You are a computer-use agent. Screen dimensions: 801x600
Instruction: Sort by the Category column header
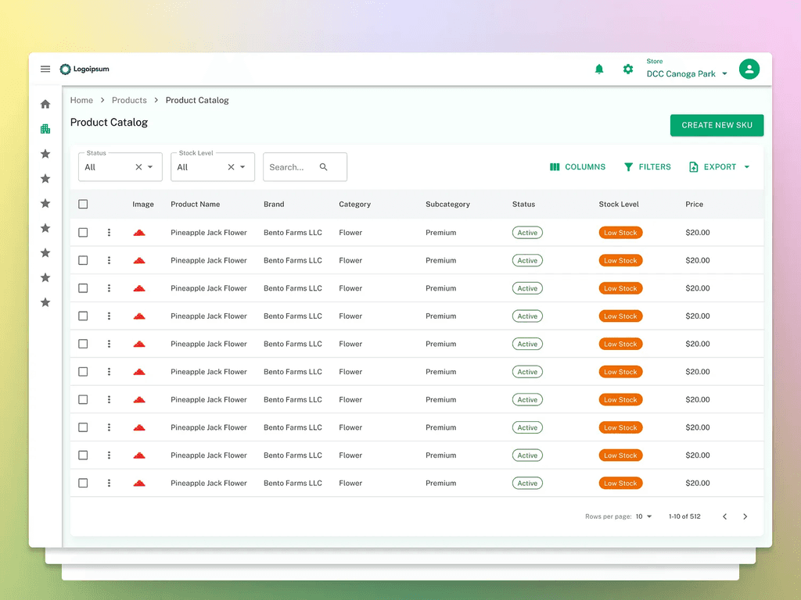(354, 204)
